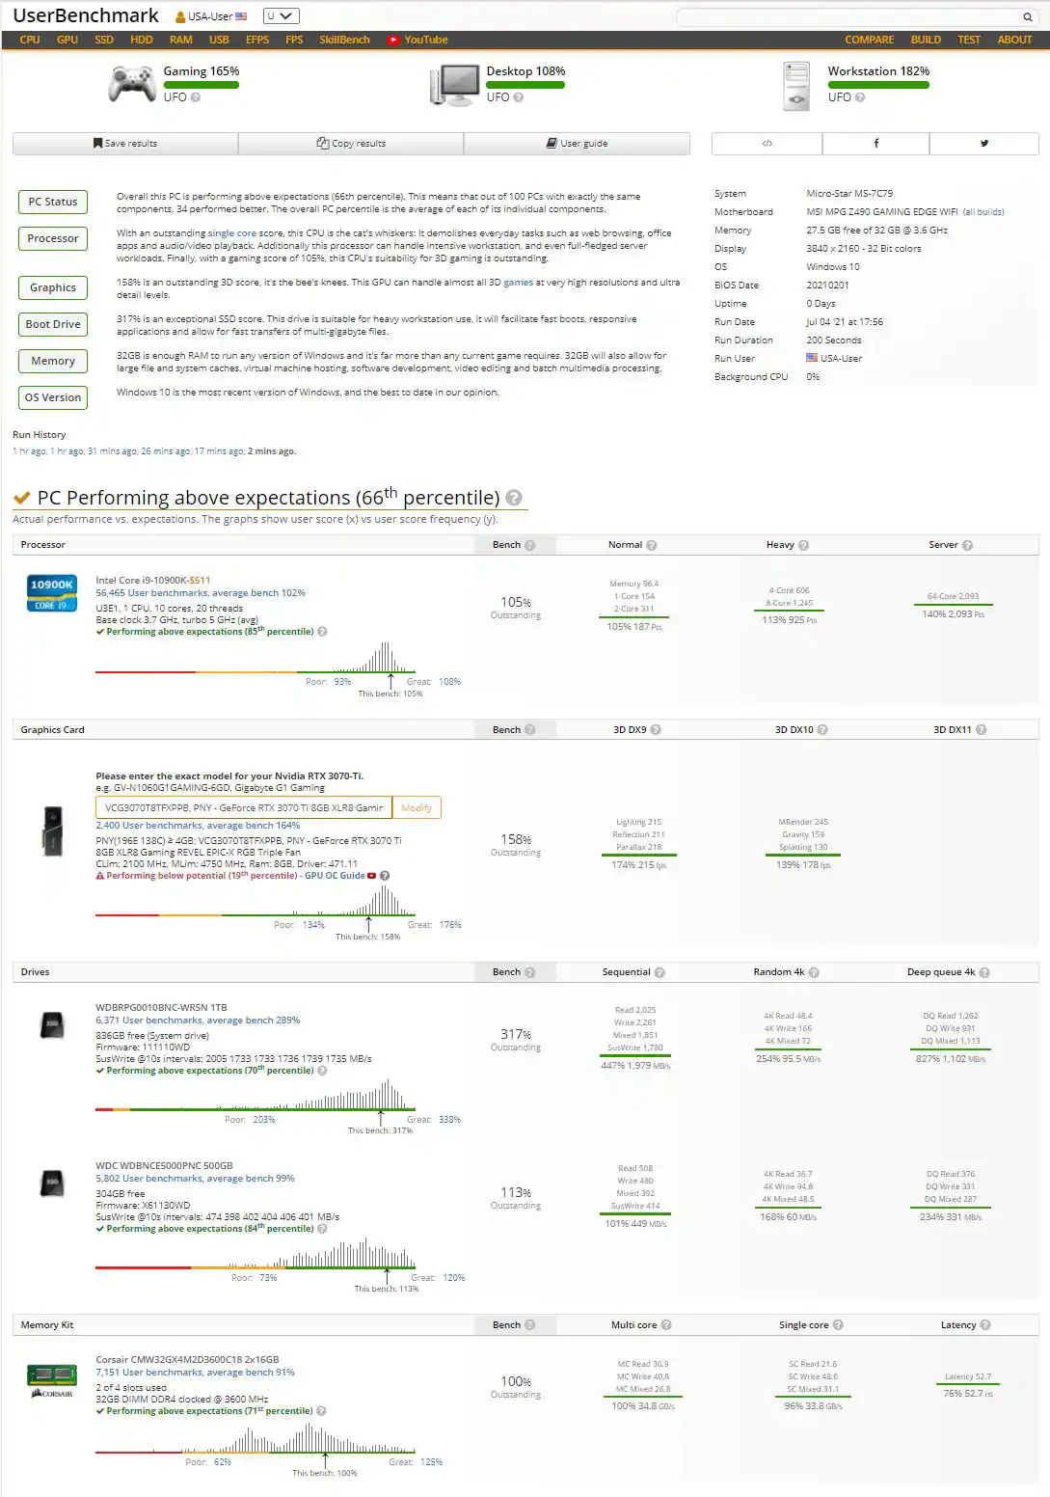The width and height of the screenshot is (1050, 1497).
Task: Click the copy icon on Copy results
Action: click(322, 143)
